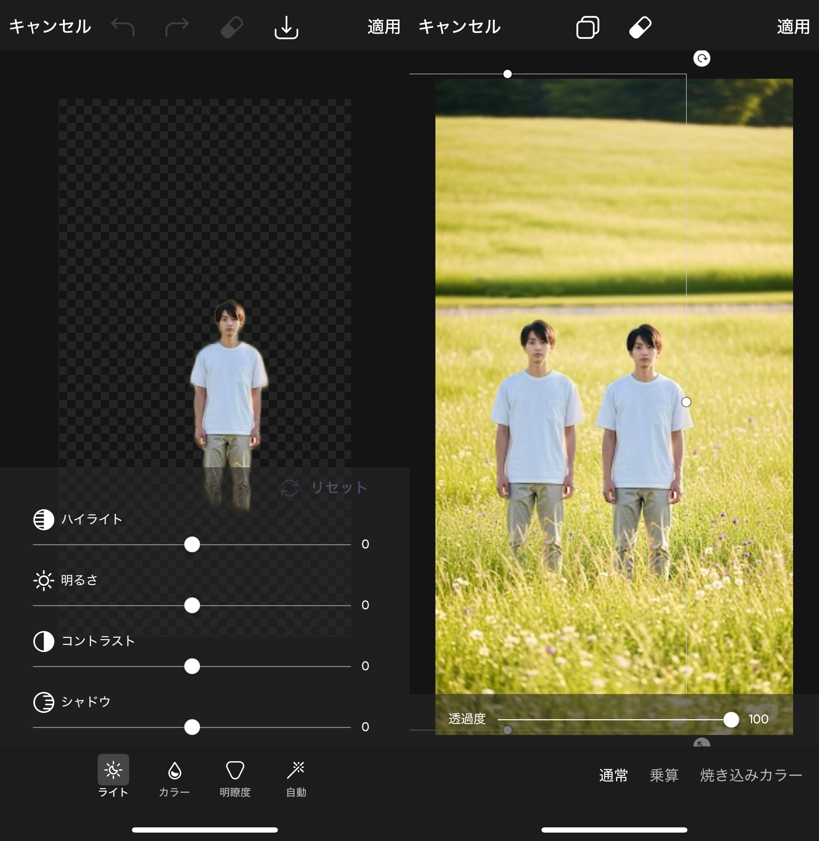
Task: Select the 焼き込みカラー blend mode
Action: (x=751, y=776)
